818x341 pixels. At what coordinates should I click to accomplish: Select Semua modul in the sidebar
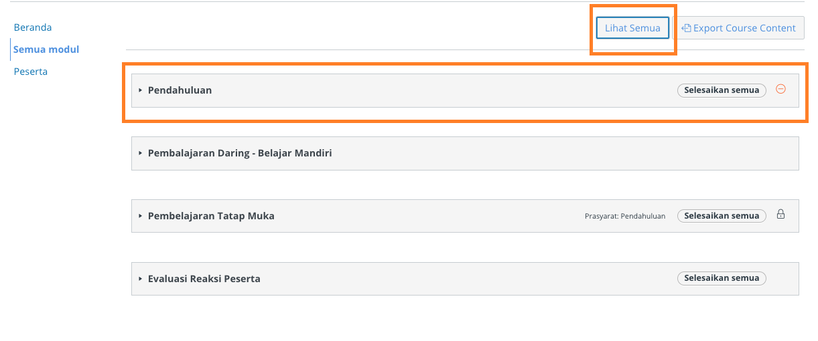(x=46, y=49)
